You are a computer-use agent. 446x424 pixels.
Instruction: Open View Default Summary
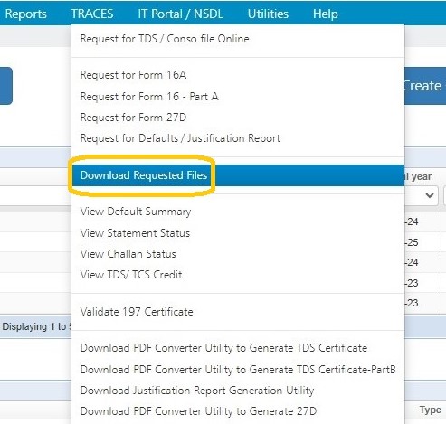click(x=238, y=212)
